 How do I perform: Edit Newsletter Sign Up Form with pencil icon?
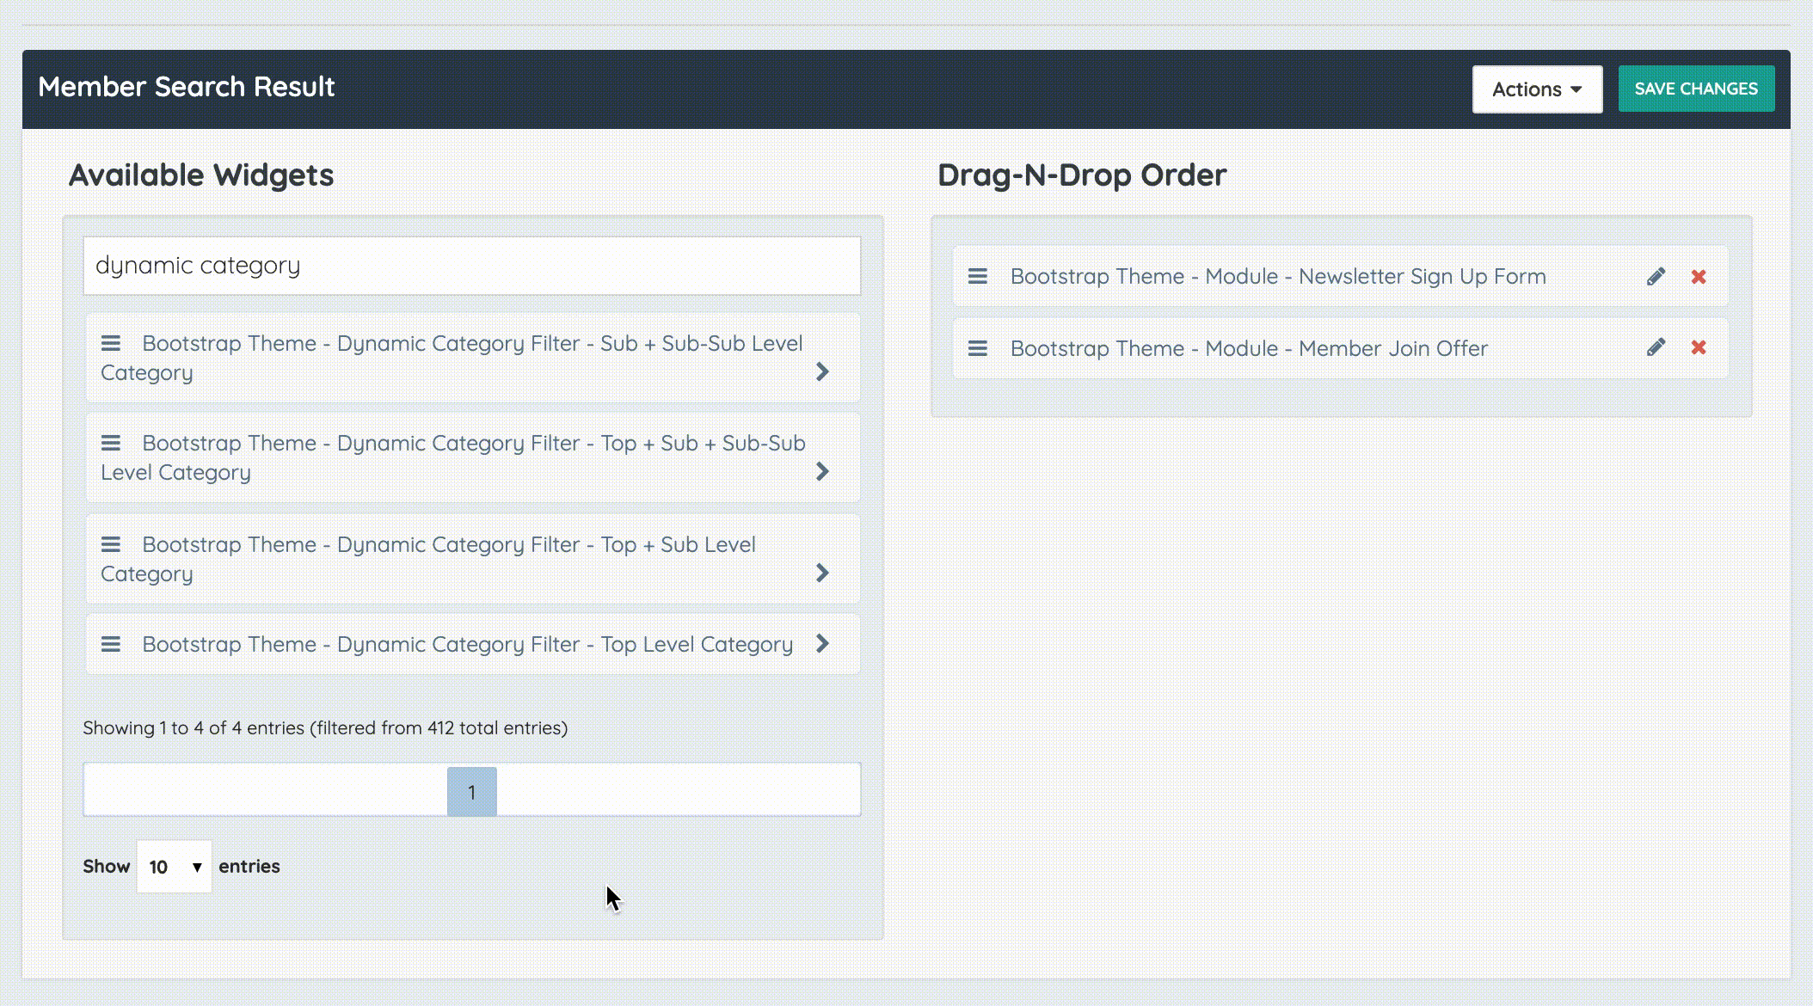click(1656, 277)
